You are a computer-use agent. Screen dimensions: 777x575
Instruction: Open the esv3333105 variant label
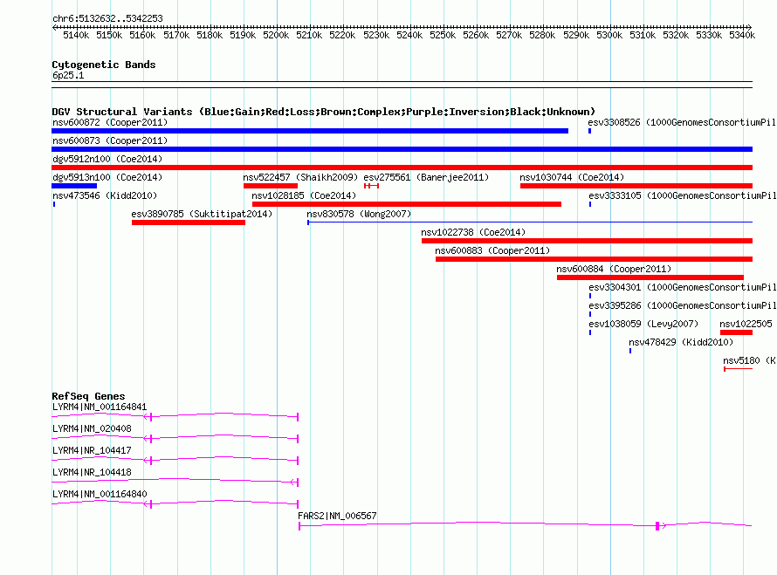(x=683, y=195)
